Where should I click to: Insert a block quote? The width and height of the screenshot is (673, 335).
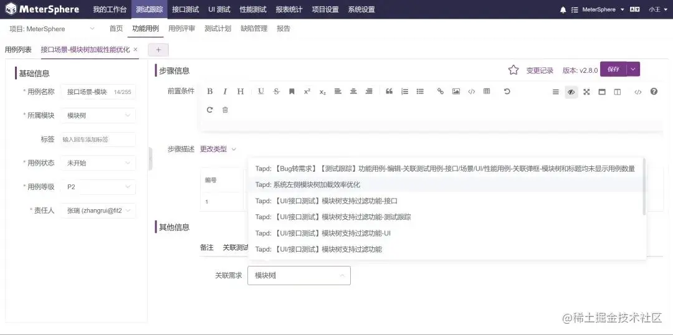389,92
